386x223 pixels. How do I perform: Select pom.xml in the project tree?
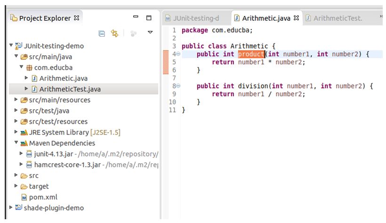coord(43,198)
